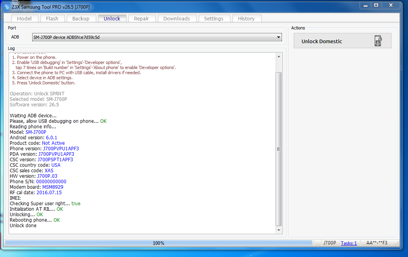
Task: Click the 'RF cal date: 2016.07.15' line
Action: click(x=36, y=193)
